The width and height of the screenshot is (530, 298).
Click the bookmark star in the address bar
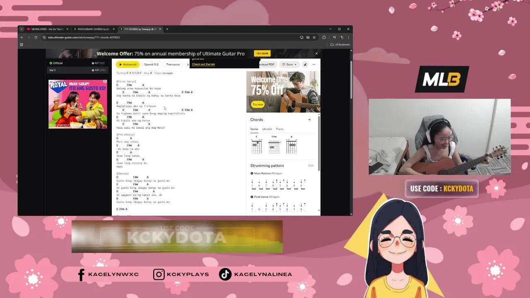[314, 37]
